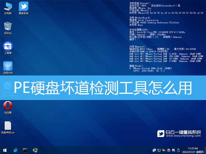Click the 白云一键重装系统 logo watermark
Image resolution: width=206 pixels, height=154 pixels.
click(x=179, y=133)
